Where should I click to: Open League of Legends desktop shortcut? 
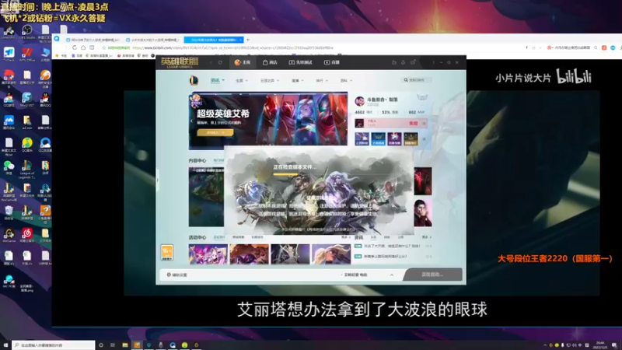point(27,168)
